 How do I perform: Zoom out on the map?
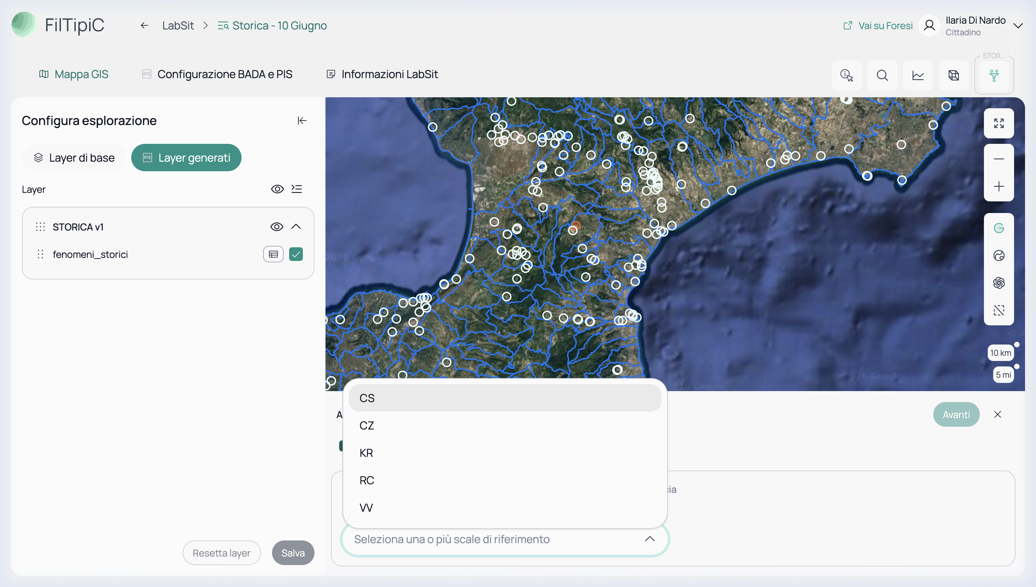[999, 159]
